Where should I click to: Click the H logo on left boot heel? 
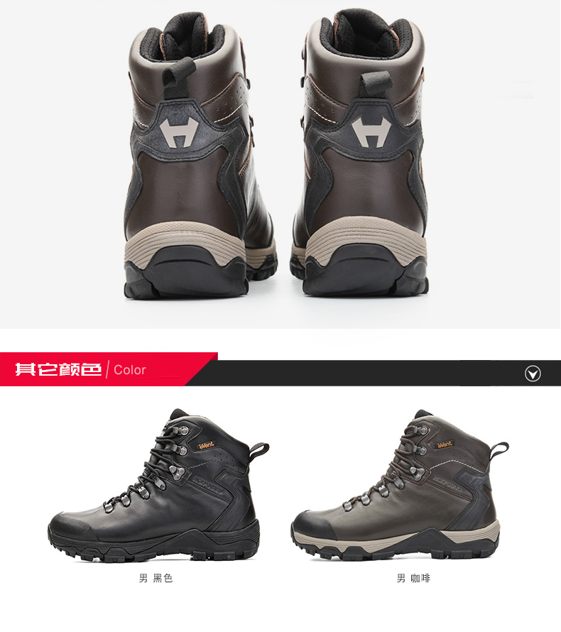[x=180, y=133]
